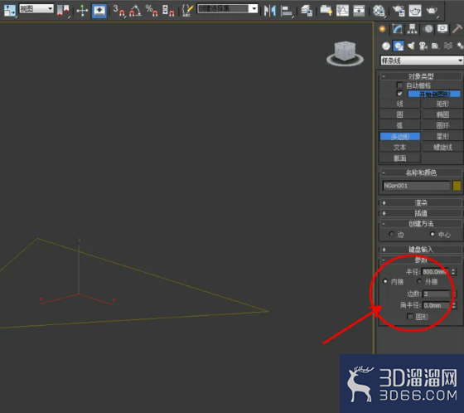Click the 星形 star button
This screenshot has width=464, height=413.
coord(442,136)
